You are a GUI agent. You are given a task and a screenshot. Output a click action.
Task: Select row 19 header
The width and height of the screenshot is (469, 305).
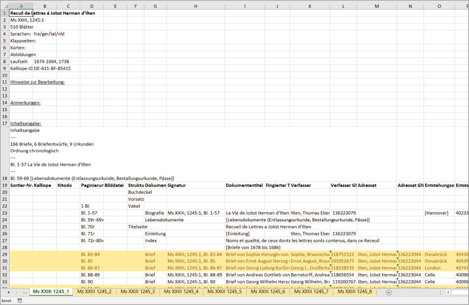pos(5,185)
